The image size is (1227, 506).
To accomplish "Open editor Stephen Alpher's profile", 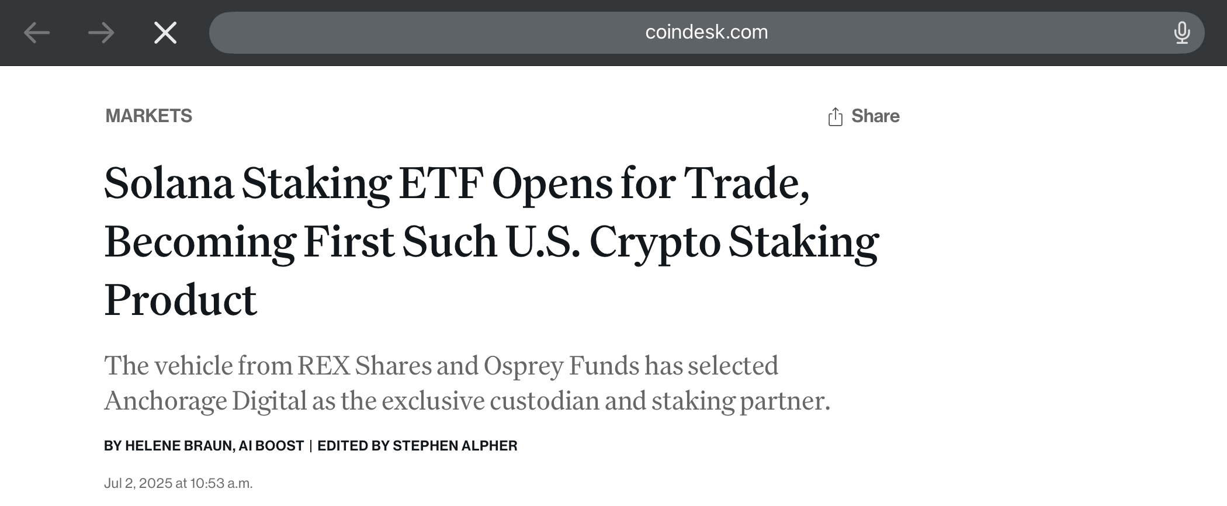I will (455, 446).
